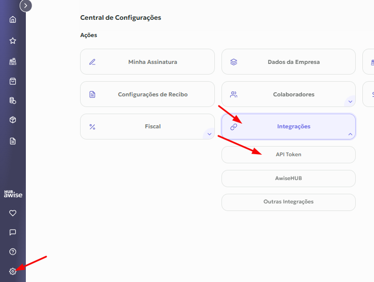Viewport: 374px width, 282px height.
Task: Open the settings gear icon
Action: click(13, 271)
